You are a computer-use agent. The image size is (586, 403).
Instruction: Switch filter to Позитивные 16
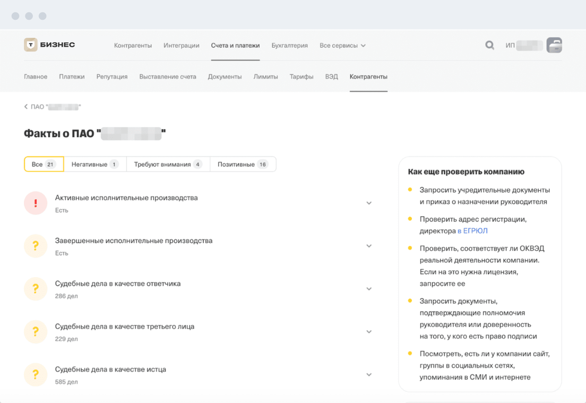pyautogui.click(x=243, y=165)
